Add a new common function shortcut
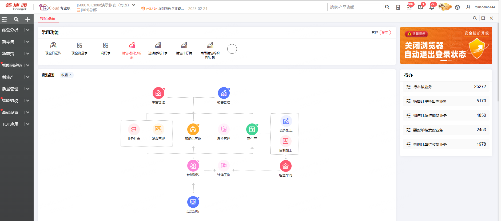 (x=232, y=49)
